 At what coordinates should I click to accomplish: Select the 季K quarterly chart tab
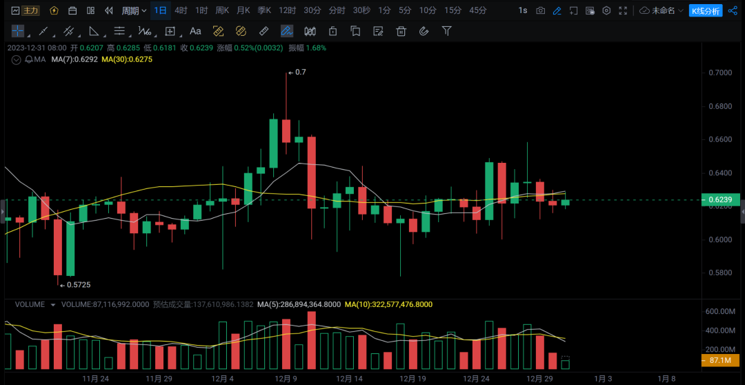[x=264, y=10]
